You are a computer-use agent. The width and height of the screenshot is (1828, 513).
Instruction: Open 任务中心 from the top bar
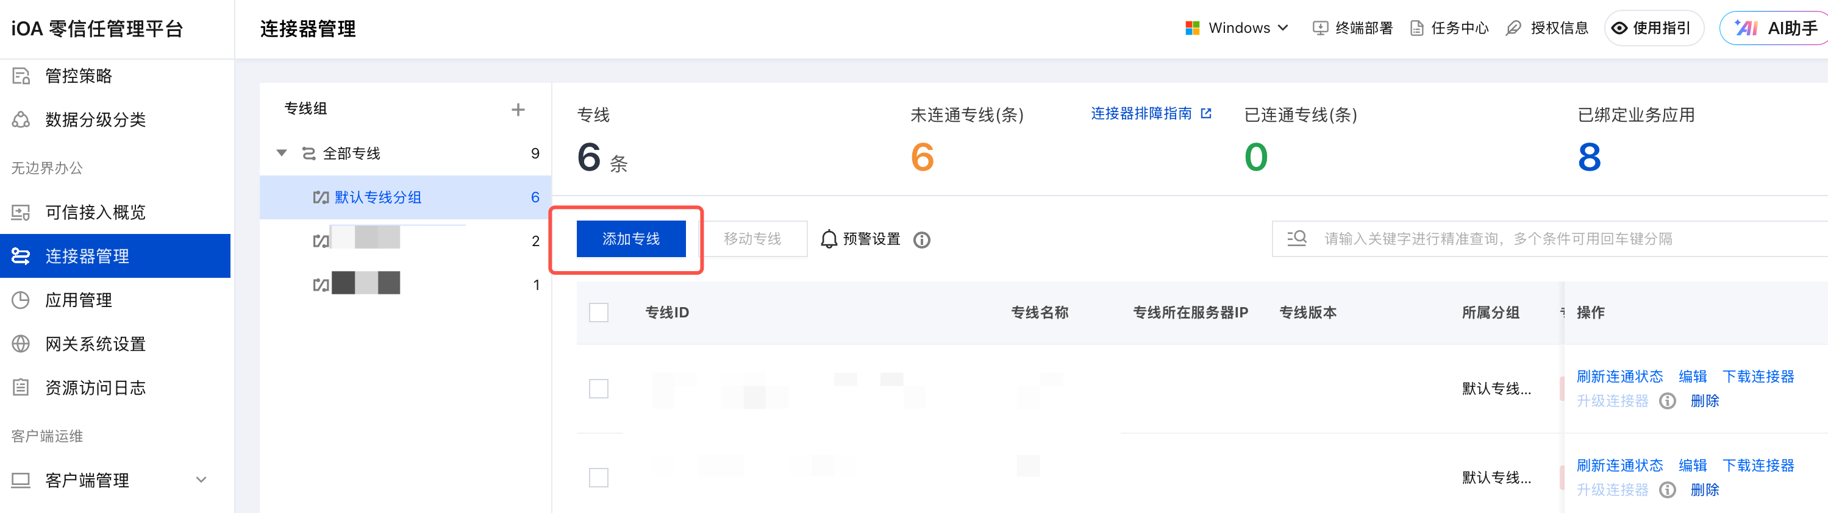1450,29
